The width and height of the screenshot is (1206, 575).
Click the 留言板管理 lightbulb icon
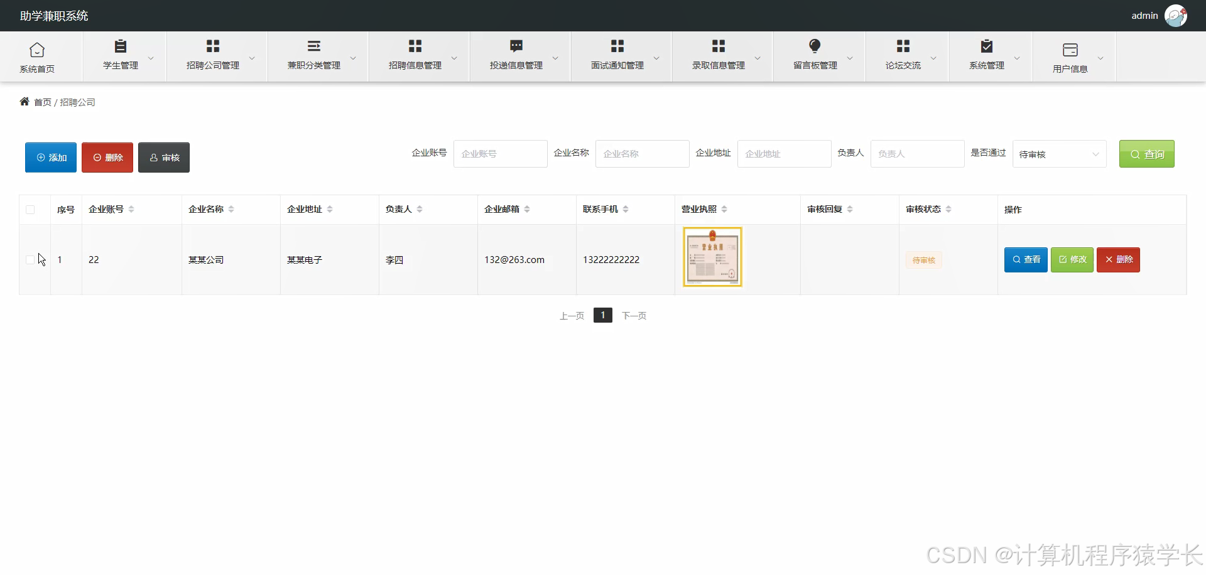coord(815,46)
